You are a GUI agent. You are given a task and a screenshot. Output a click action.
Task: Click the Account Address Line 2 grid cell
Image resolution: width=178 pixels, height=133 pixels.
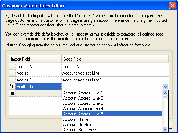click(115, 80)
